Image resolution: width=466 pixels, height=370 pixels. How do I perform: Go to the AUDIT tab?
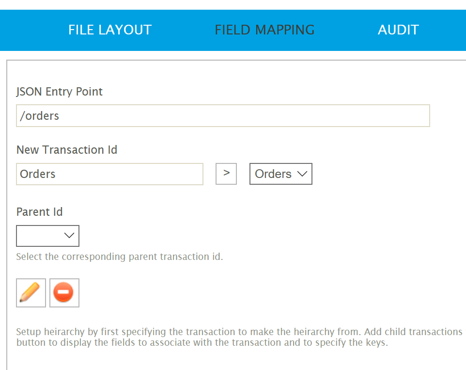[x=398, y=30]
